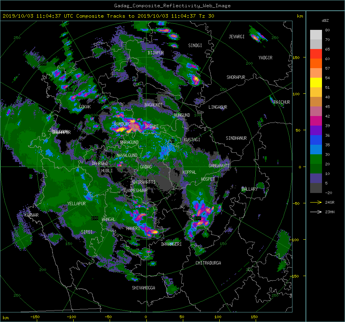Click the HANGAL label
The width and height of the screenshot is (345, 322).
pos(108,219)
